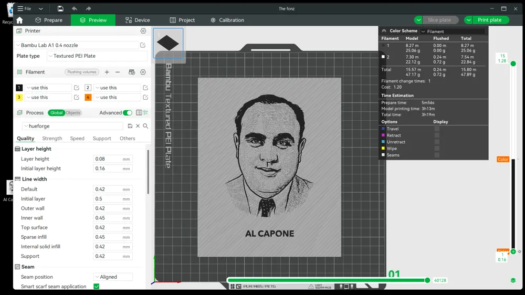525x295 pixels.
Task: Search process settings with the magnifier
Action: (x=145, y=126)
